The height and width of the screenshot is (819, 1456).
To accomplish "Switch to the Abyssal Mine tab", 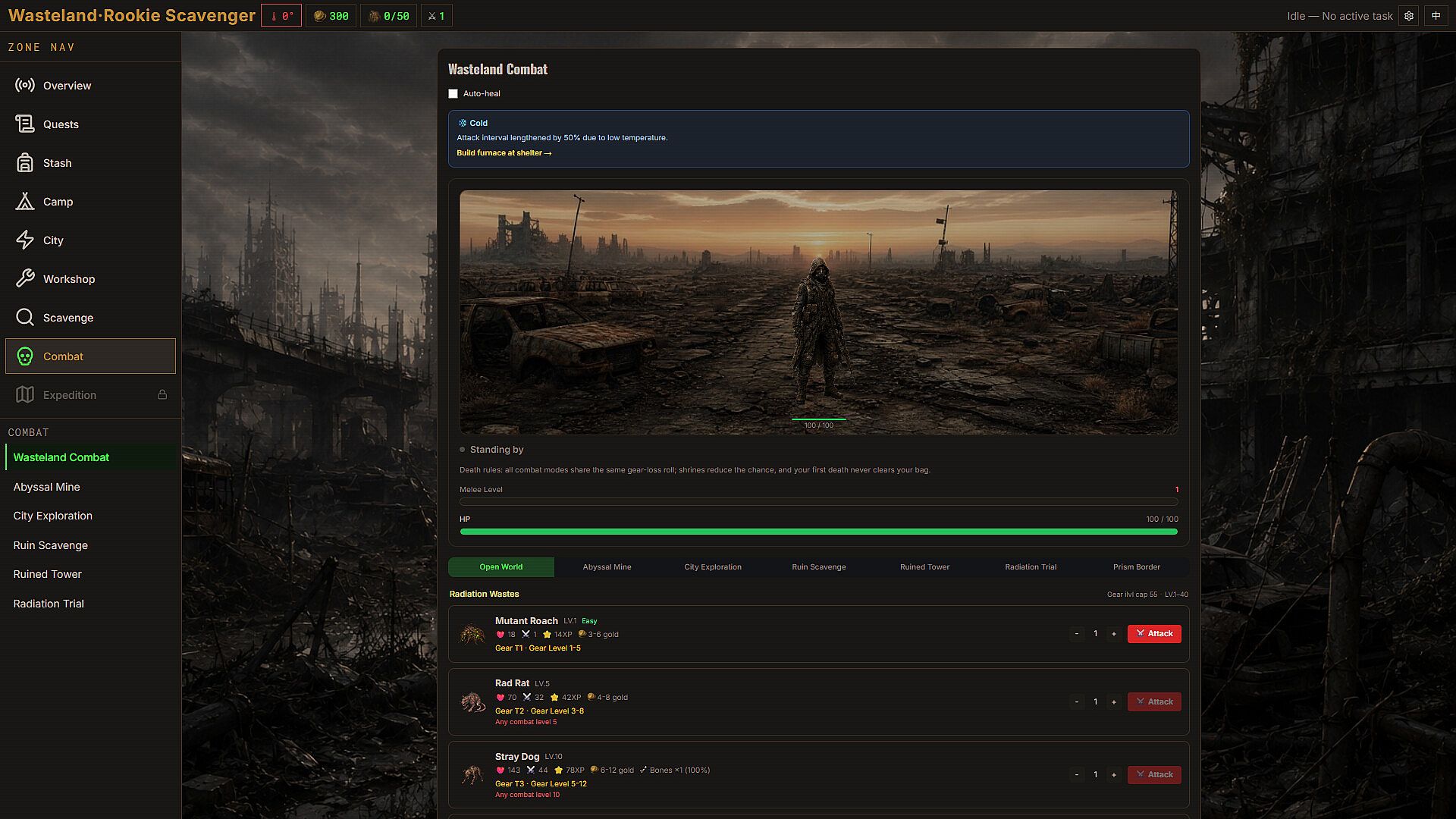I will [607, 567].
